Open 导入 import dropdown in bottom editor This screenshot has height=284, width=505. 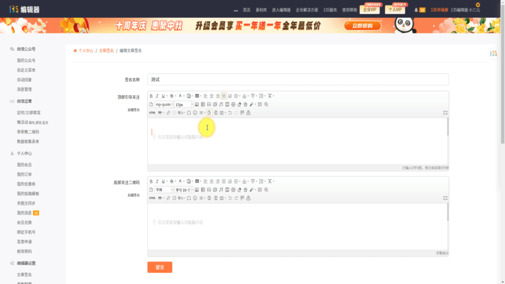click(x=182, y=198)
